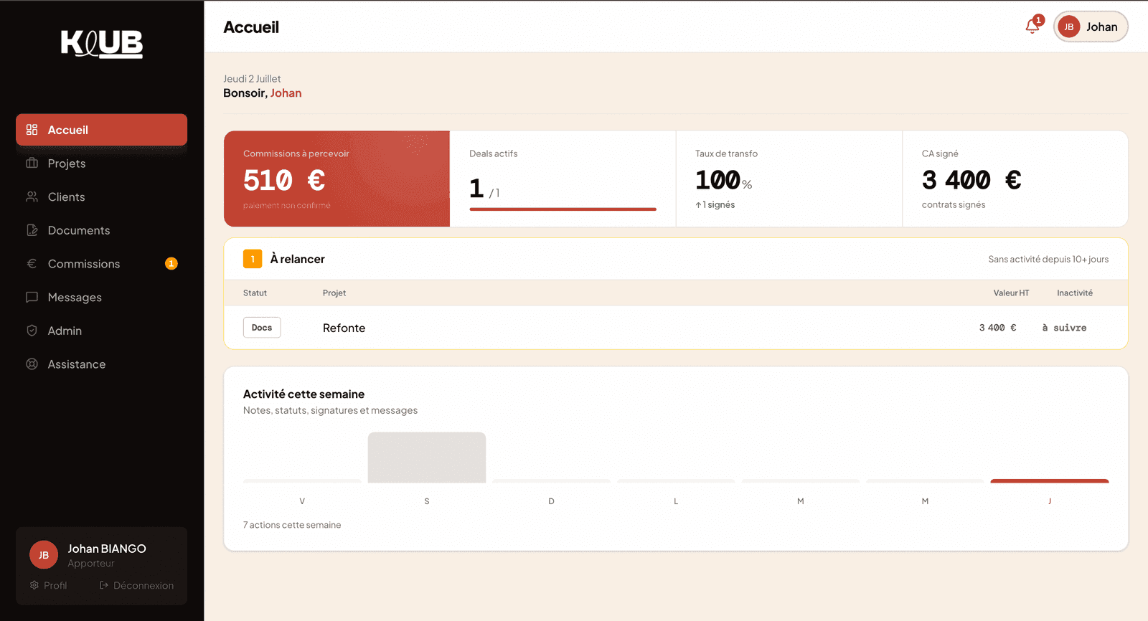Viewport: 1148px width, 621px height.
Task: Click the orange counter beside À relancer
Action: pyautogui.click(x=253, y=259)
